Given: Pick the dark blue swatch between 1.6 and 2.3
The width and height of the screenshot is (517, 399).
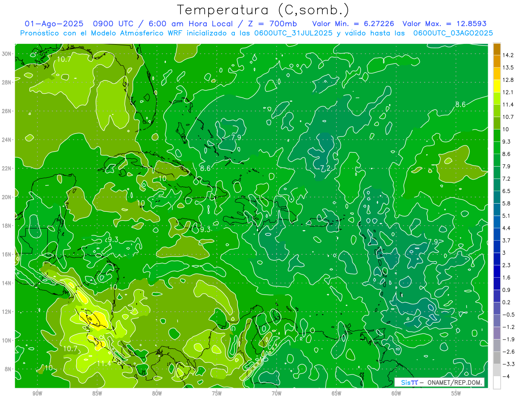Looking at the screenshot, I should [497, 271].
